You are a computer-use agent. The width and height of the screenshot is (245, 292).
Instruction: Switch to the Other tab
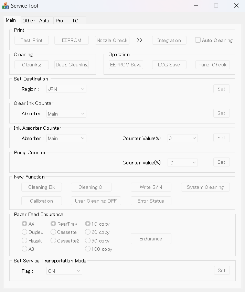(x=29, y=21)
